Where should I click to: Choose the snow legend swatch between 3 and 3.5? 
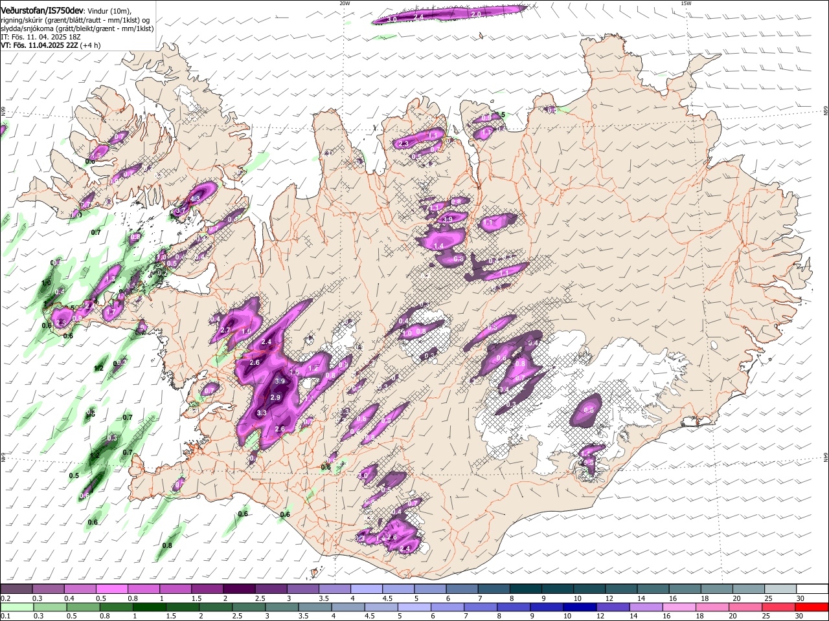tap(302, 589)
